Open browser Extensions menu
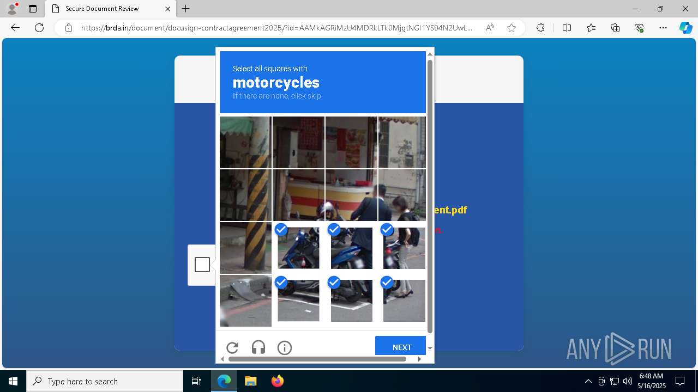 540,28
